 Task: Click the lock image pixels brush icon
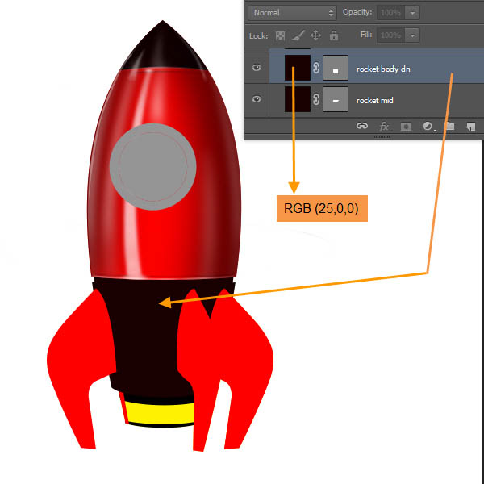coord(298,35)
